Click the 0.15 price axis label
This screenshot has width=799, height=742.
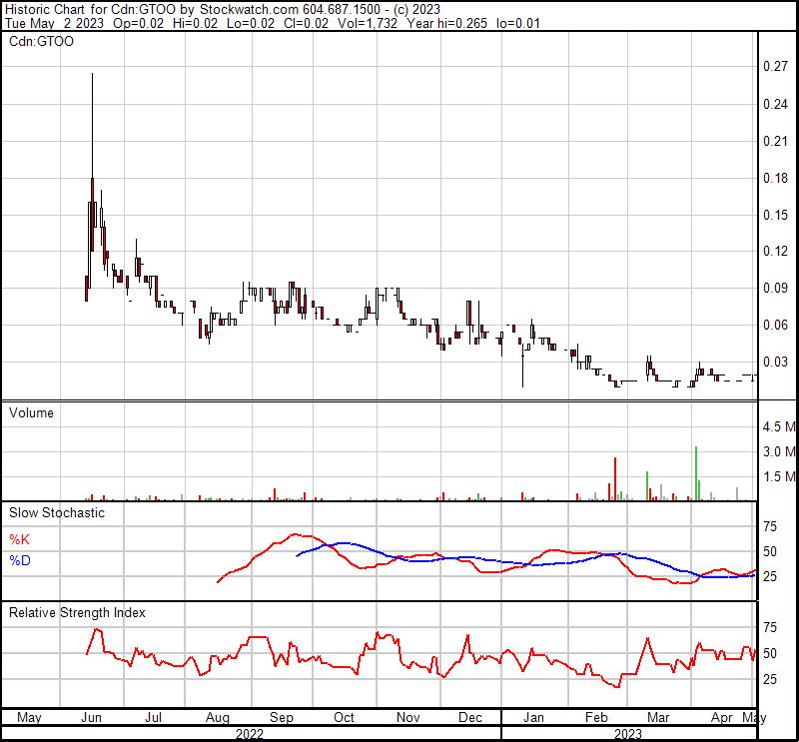point(775,215)
